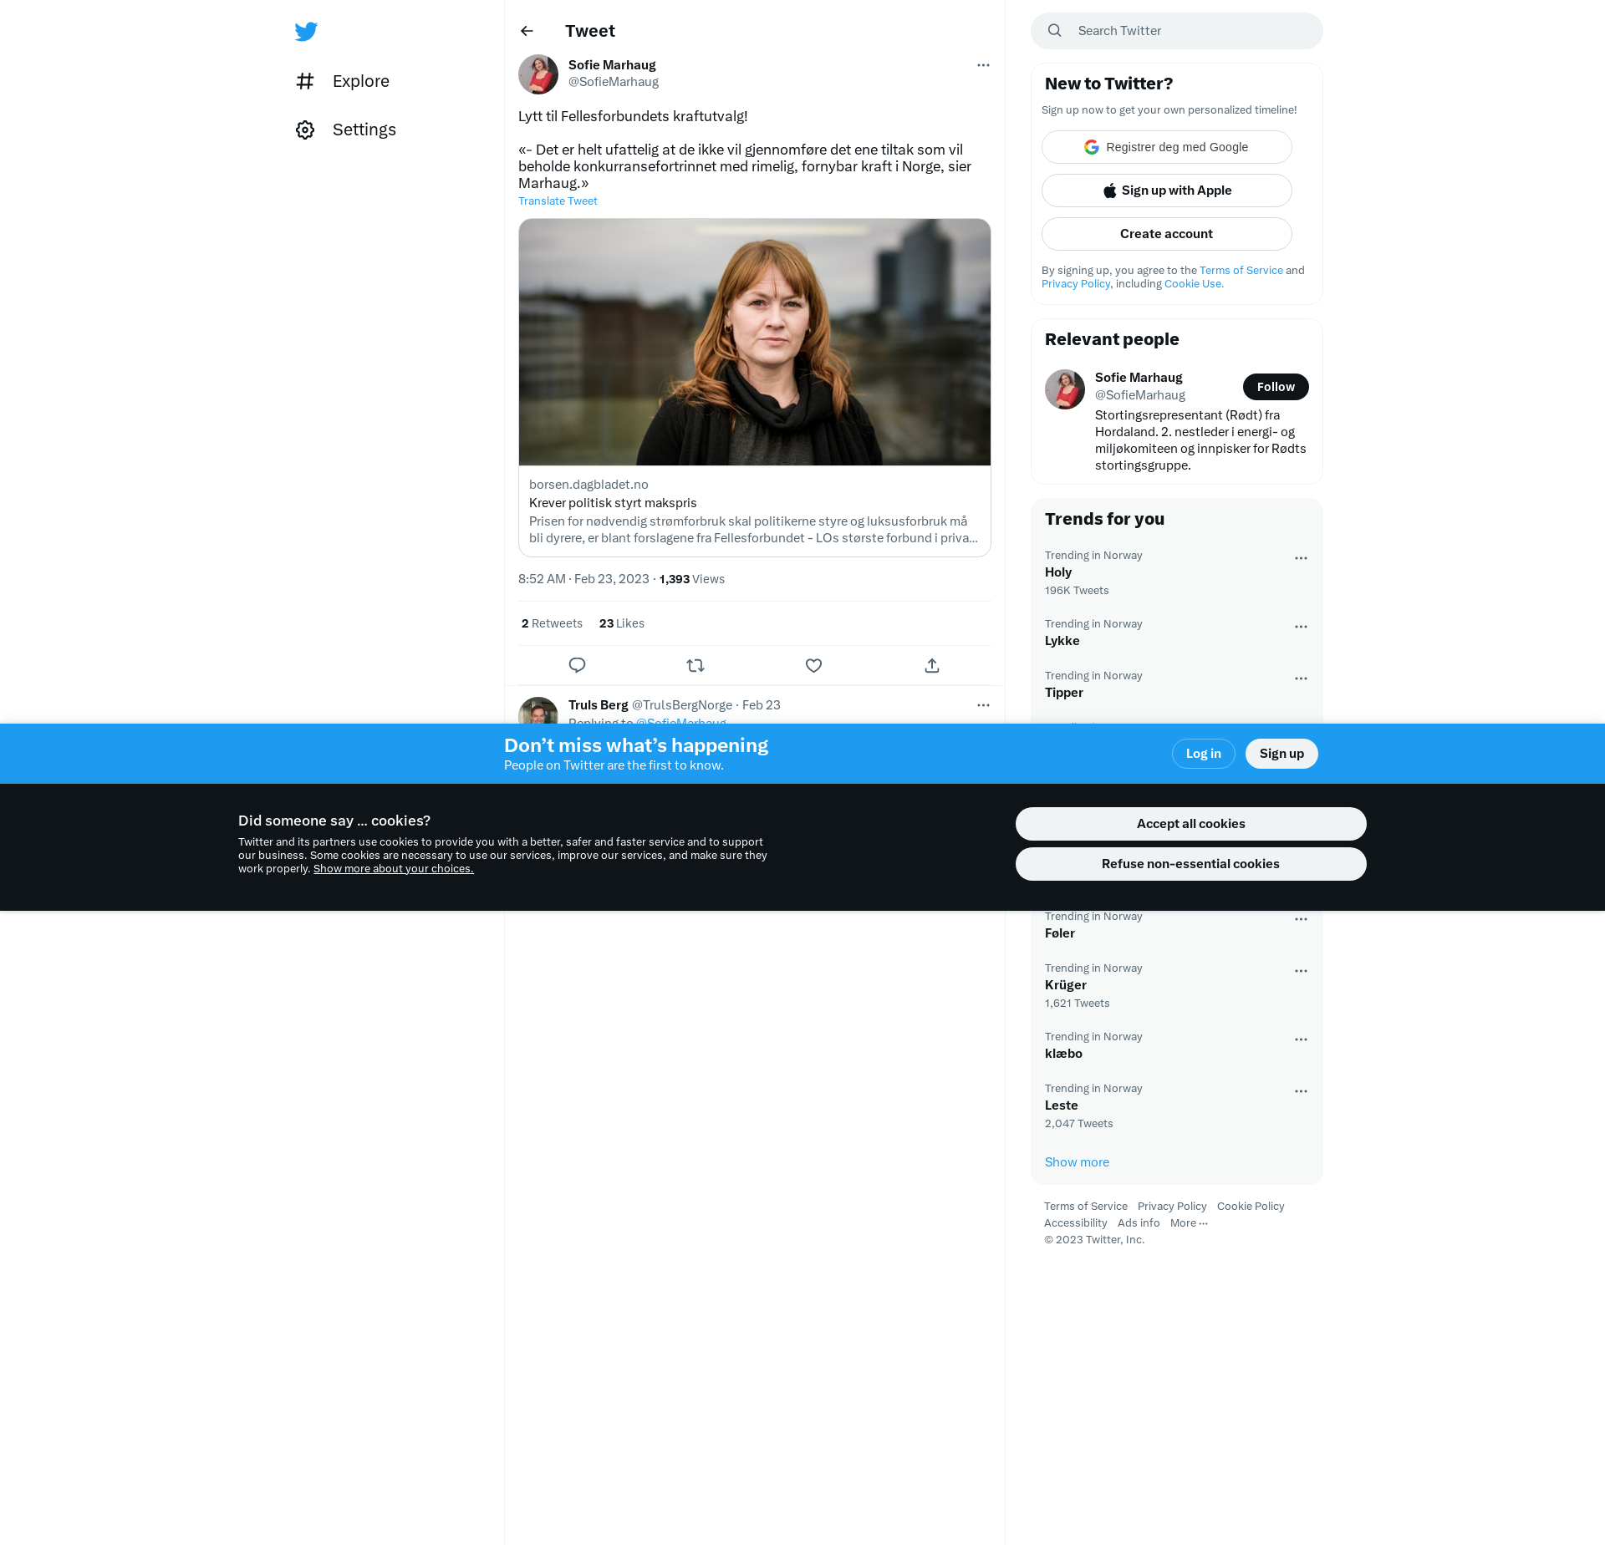The width and height of the screenshot is (1605, 1545).
Task: View the 23 Likes list
Action: pos(622,623)
